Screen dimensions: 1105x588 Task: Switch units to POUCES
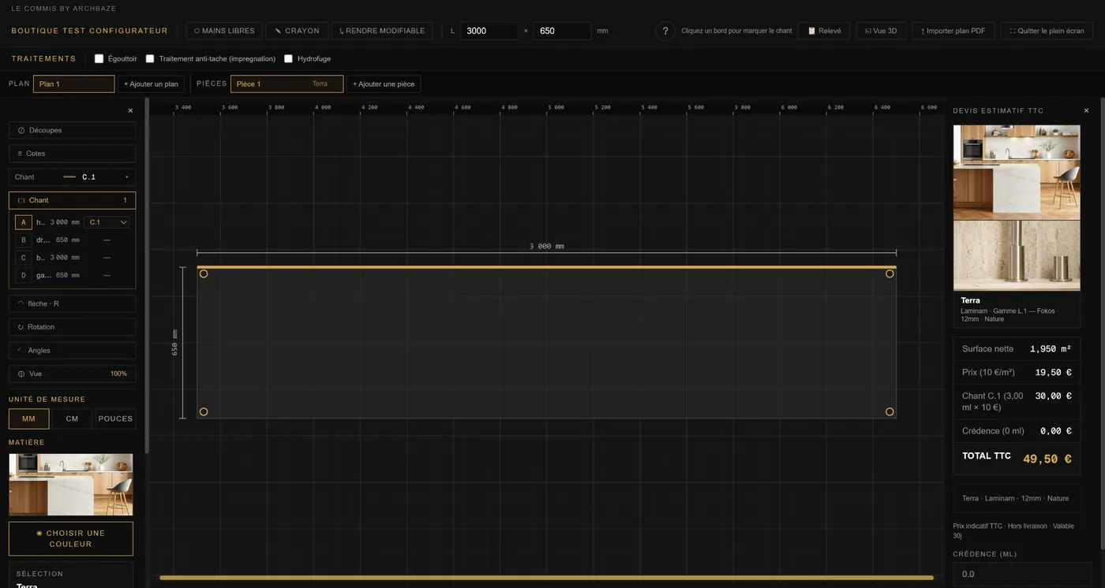tap(115, 419)
